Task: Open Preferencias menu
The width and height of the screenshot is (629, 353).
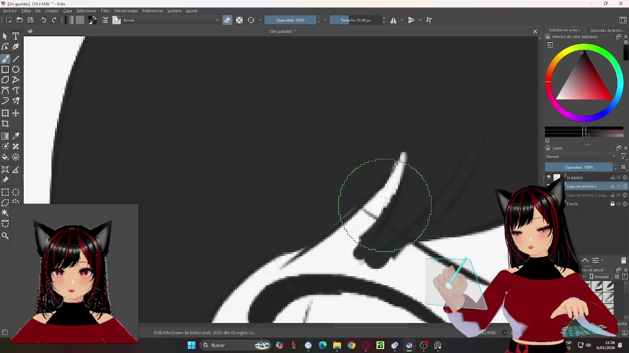Action: pyautogui.click(x=153, y=11)
